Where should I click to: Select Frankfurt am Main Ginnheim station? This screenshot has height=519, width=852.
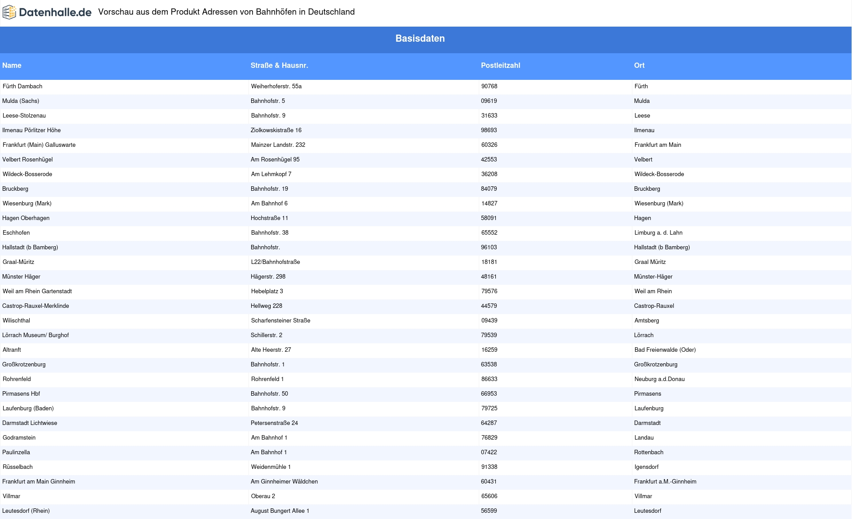pos(39,482)
